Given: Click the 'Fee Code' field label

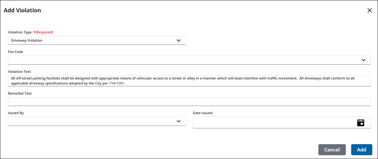Looking at the screenshot, I should pos(16,52).
